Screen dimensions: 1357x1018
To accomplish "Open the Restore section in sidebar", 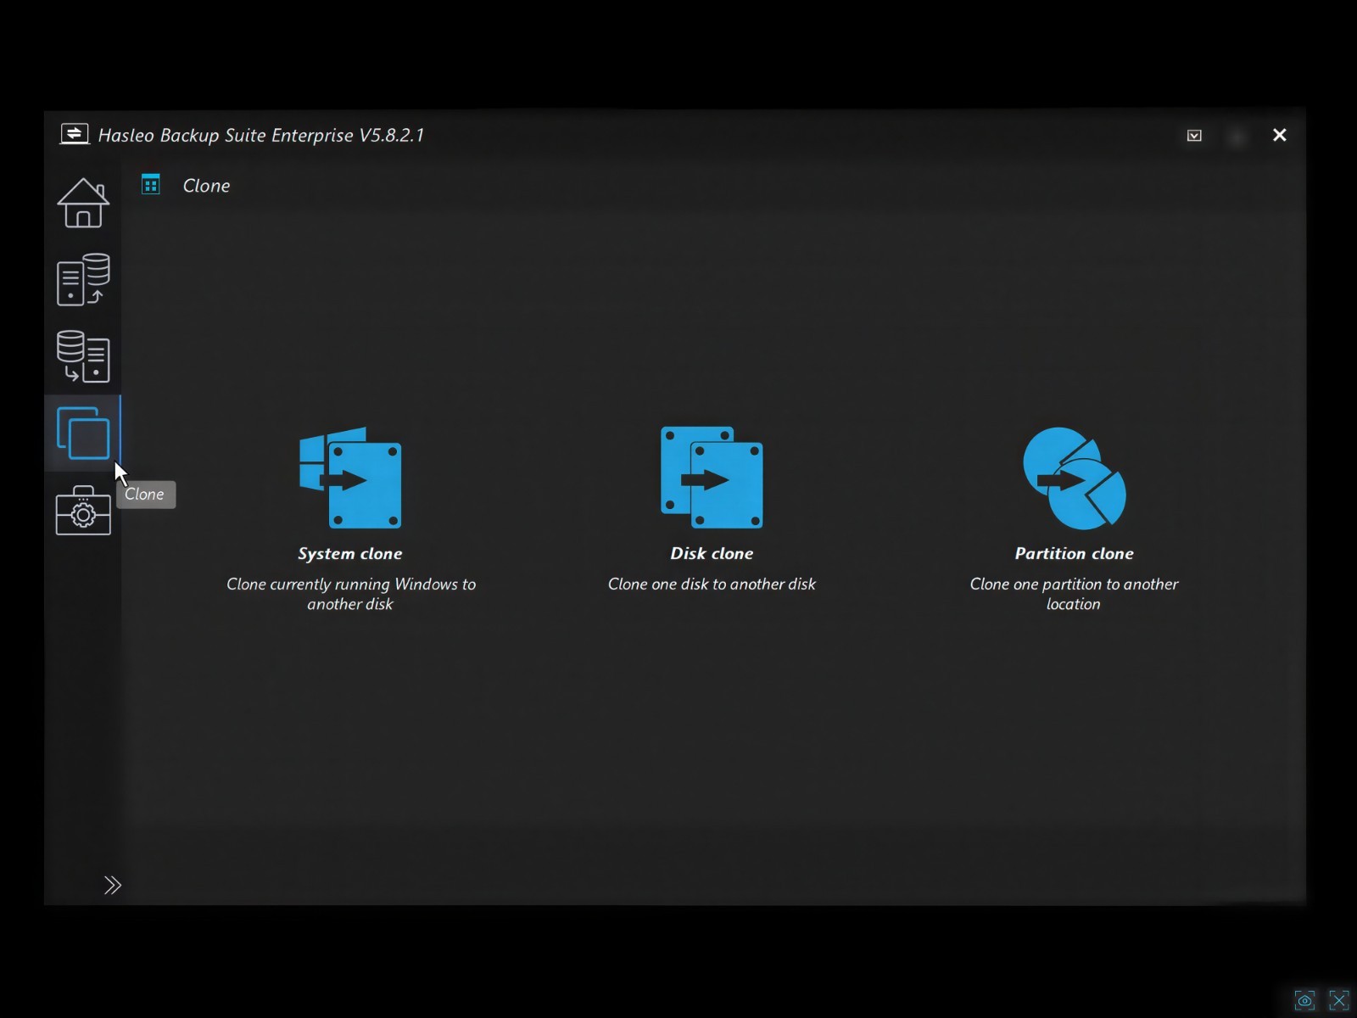I will pos(83,356).
